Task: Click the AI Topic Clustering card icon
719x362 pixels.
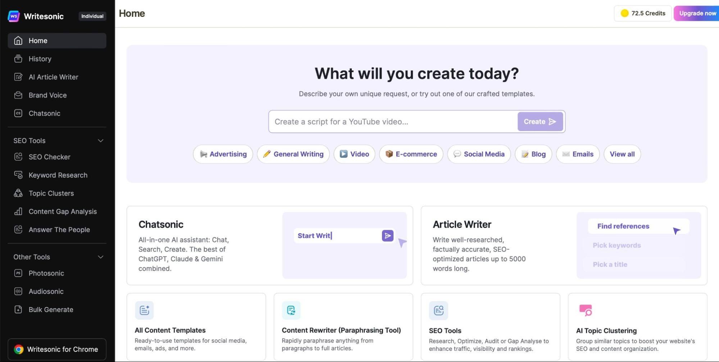Action: (x=586, y=310)
